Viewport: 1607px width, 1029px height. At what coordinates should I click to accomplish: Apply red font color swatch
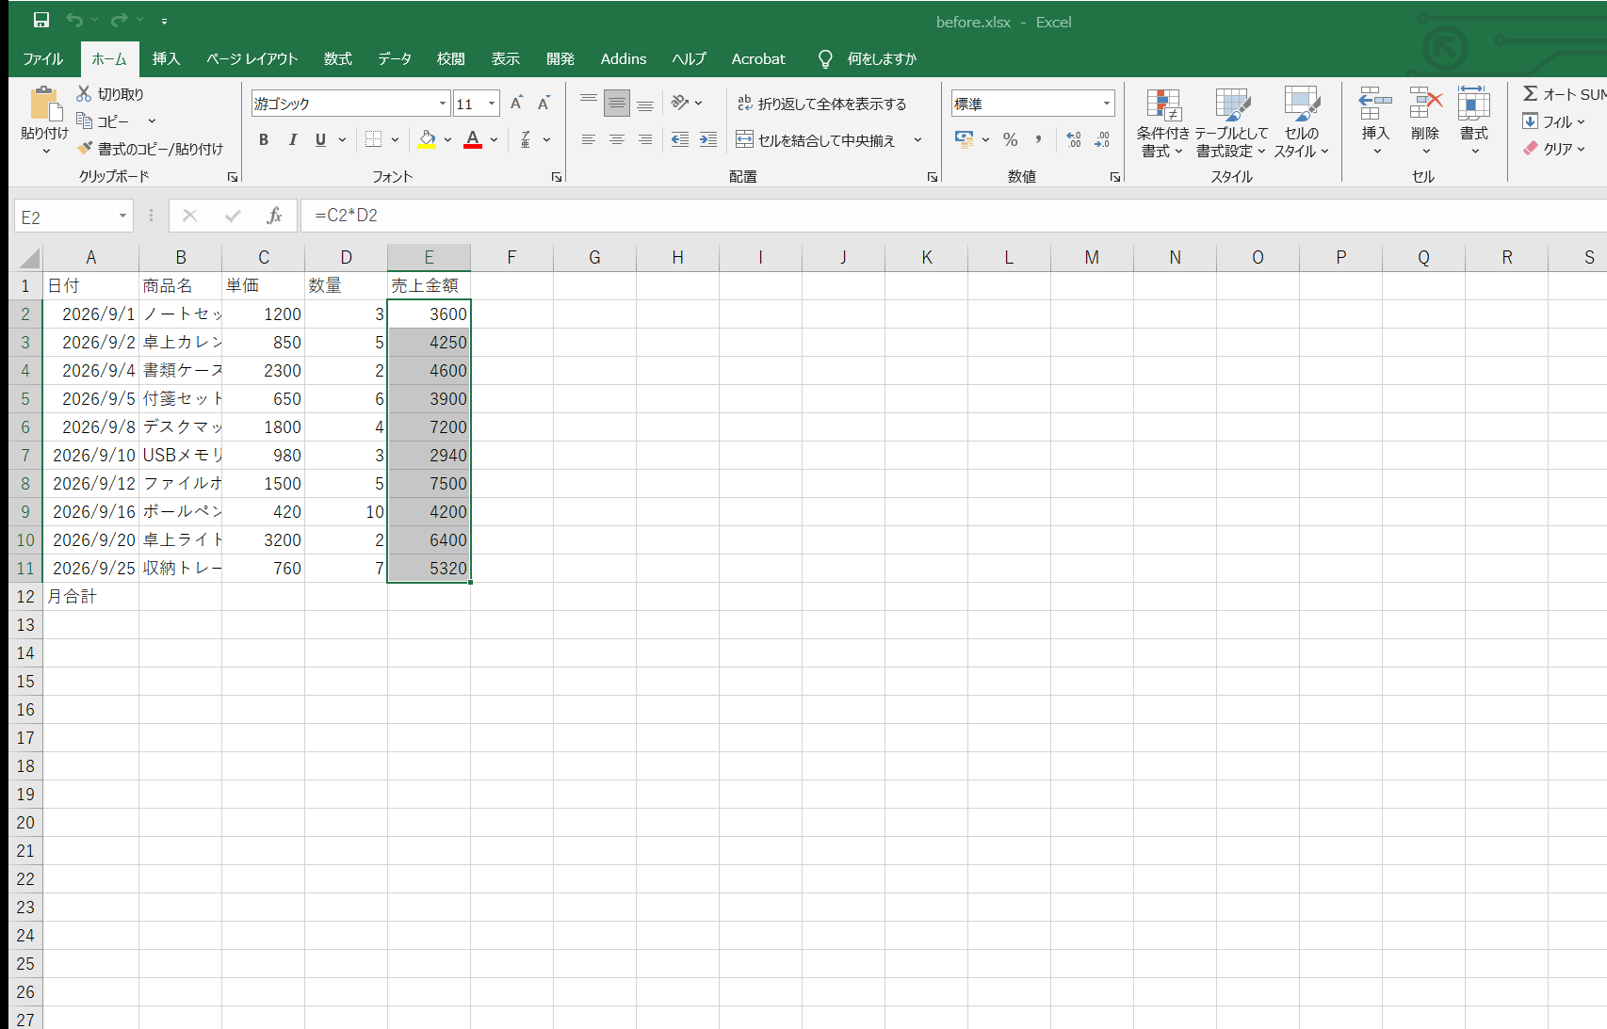pos(473,139)
